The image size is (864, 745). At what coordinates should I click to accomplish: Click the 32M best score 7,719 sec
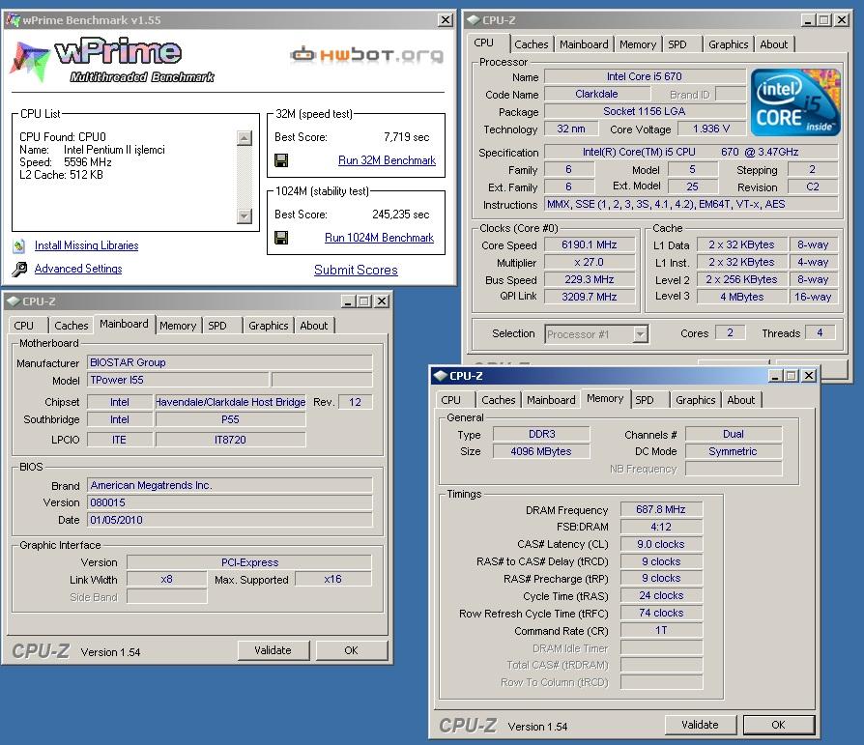tap(407, 137)
